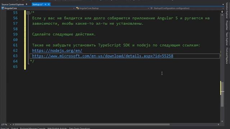The width and height of the screenshot is (230, 129).
Task: Toggle pin on Startup.cs tab
Action: tap(45, 4)
